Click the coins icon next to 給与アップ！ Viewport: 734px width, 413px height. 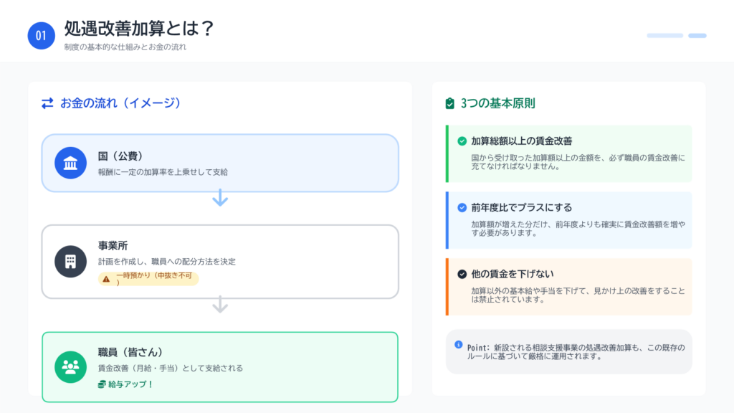coord(102,384)
